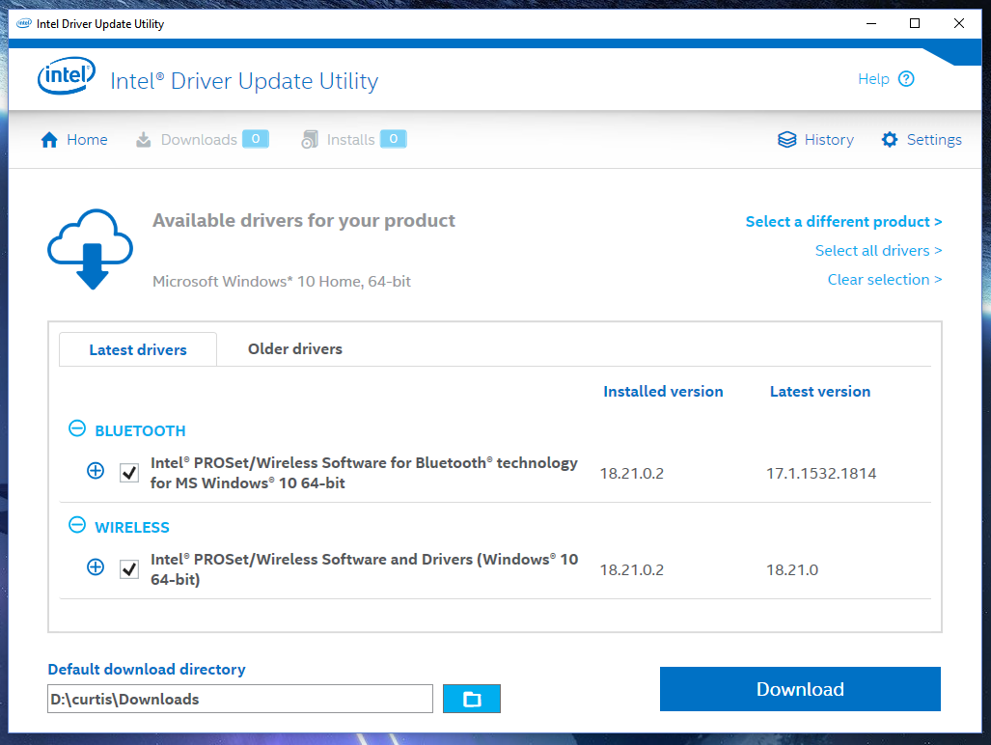Viewport: 991px width, 745px height.
Task: Maximize the Intel Driver Update Utility window
Action: 915,23
